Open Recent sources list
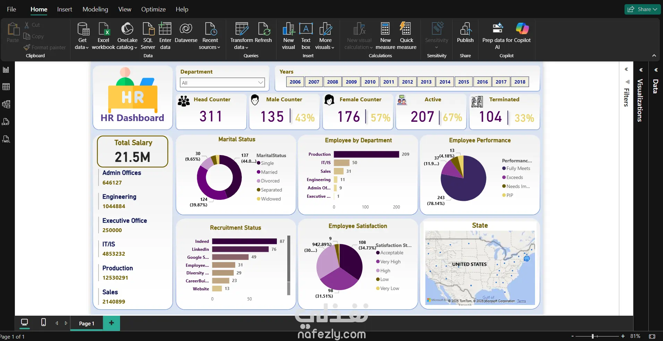The width and height of the screenshot is (663, 341). point(210,36)
